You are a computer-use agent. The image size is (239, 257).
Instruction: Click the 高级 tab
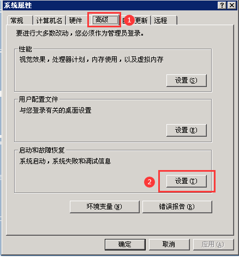[x=105, y=20]
